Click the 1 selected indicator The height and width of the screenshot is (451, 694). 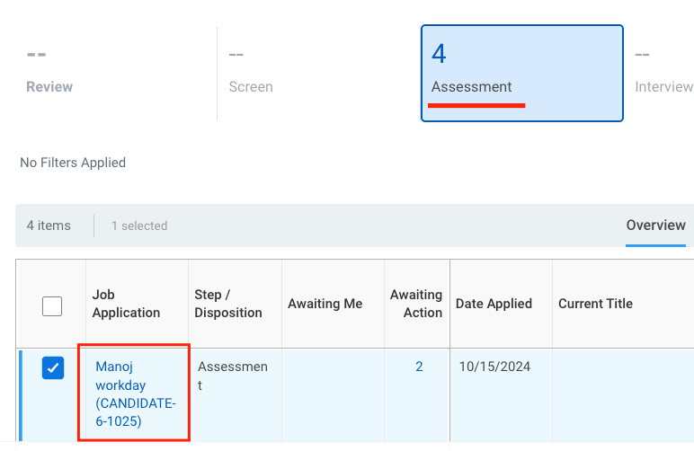[139, 225]
